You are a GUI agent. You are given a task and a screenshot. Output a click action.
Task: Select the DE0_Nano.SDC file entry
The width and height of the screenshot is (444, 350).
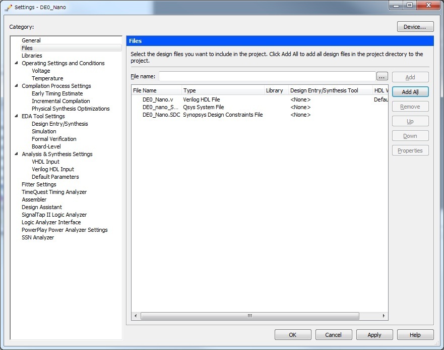click(160, 115)
